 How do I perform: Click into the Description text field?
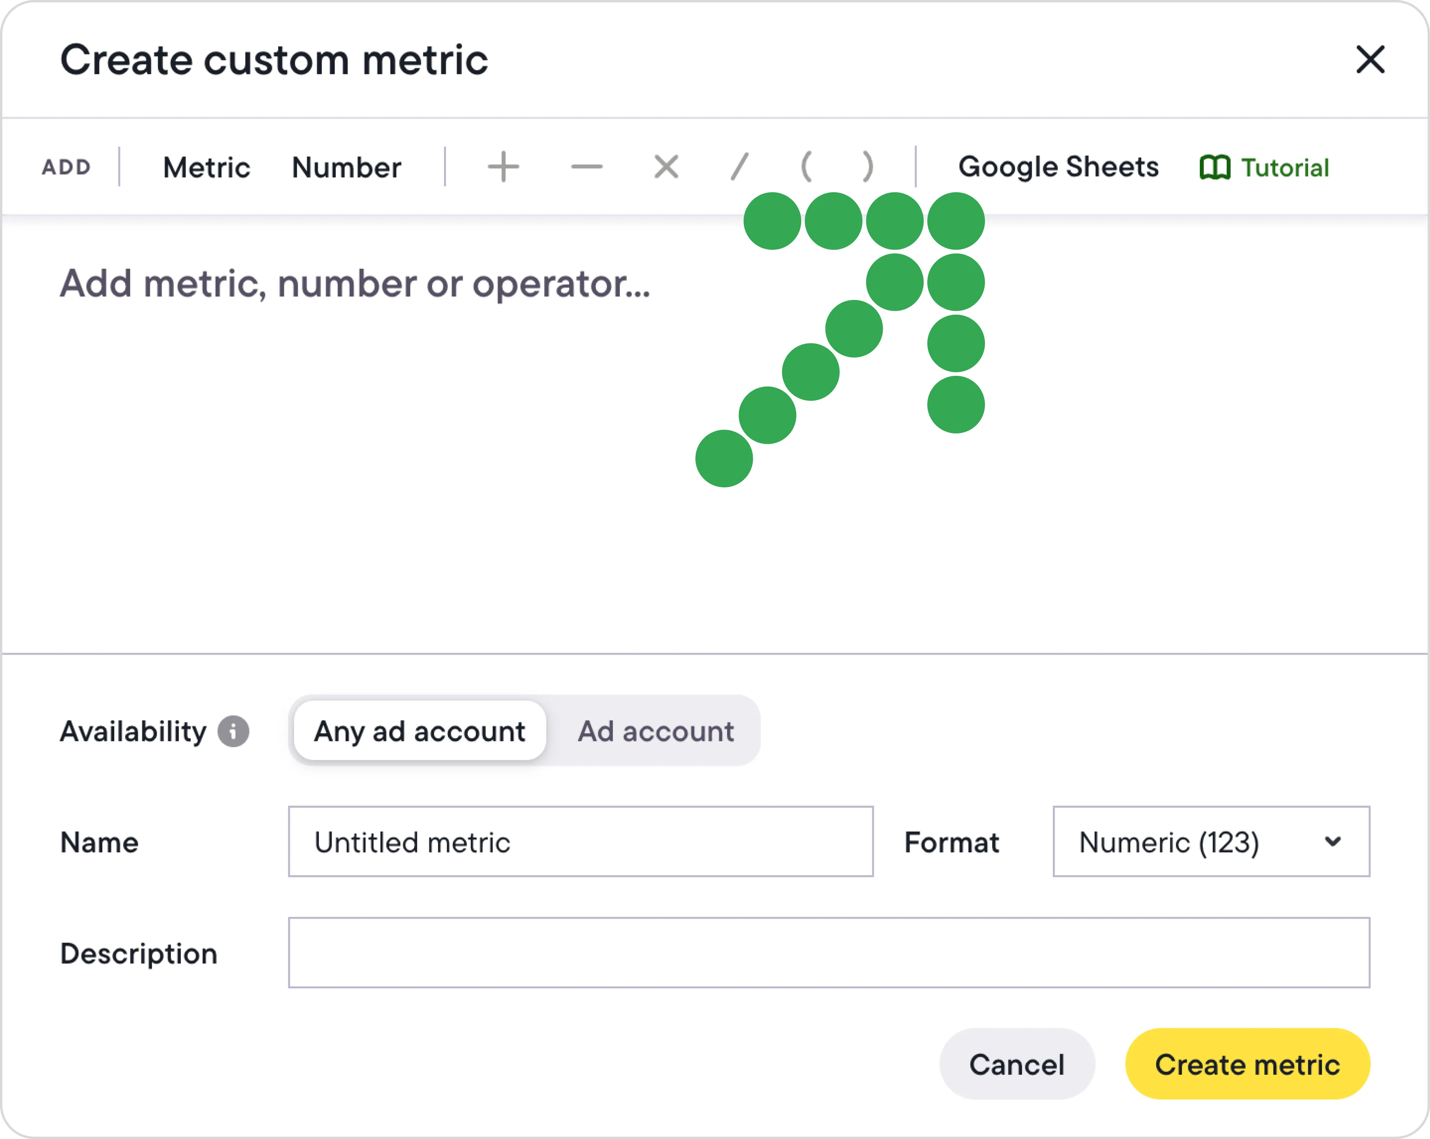[828, 953]
